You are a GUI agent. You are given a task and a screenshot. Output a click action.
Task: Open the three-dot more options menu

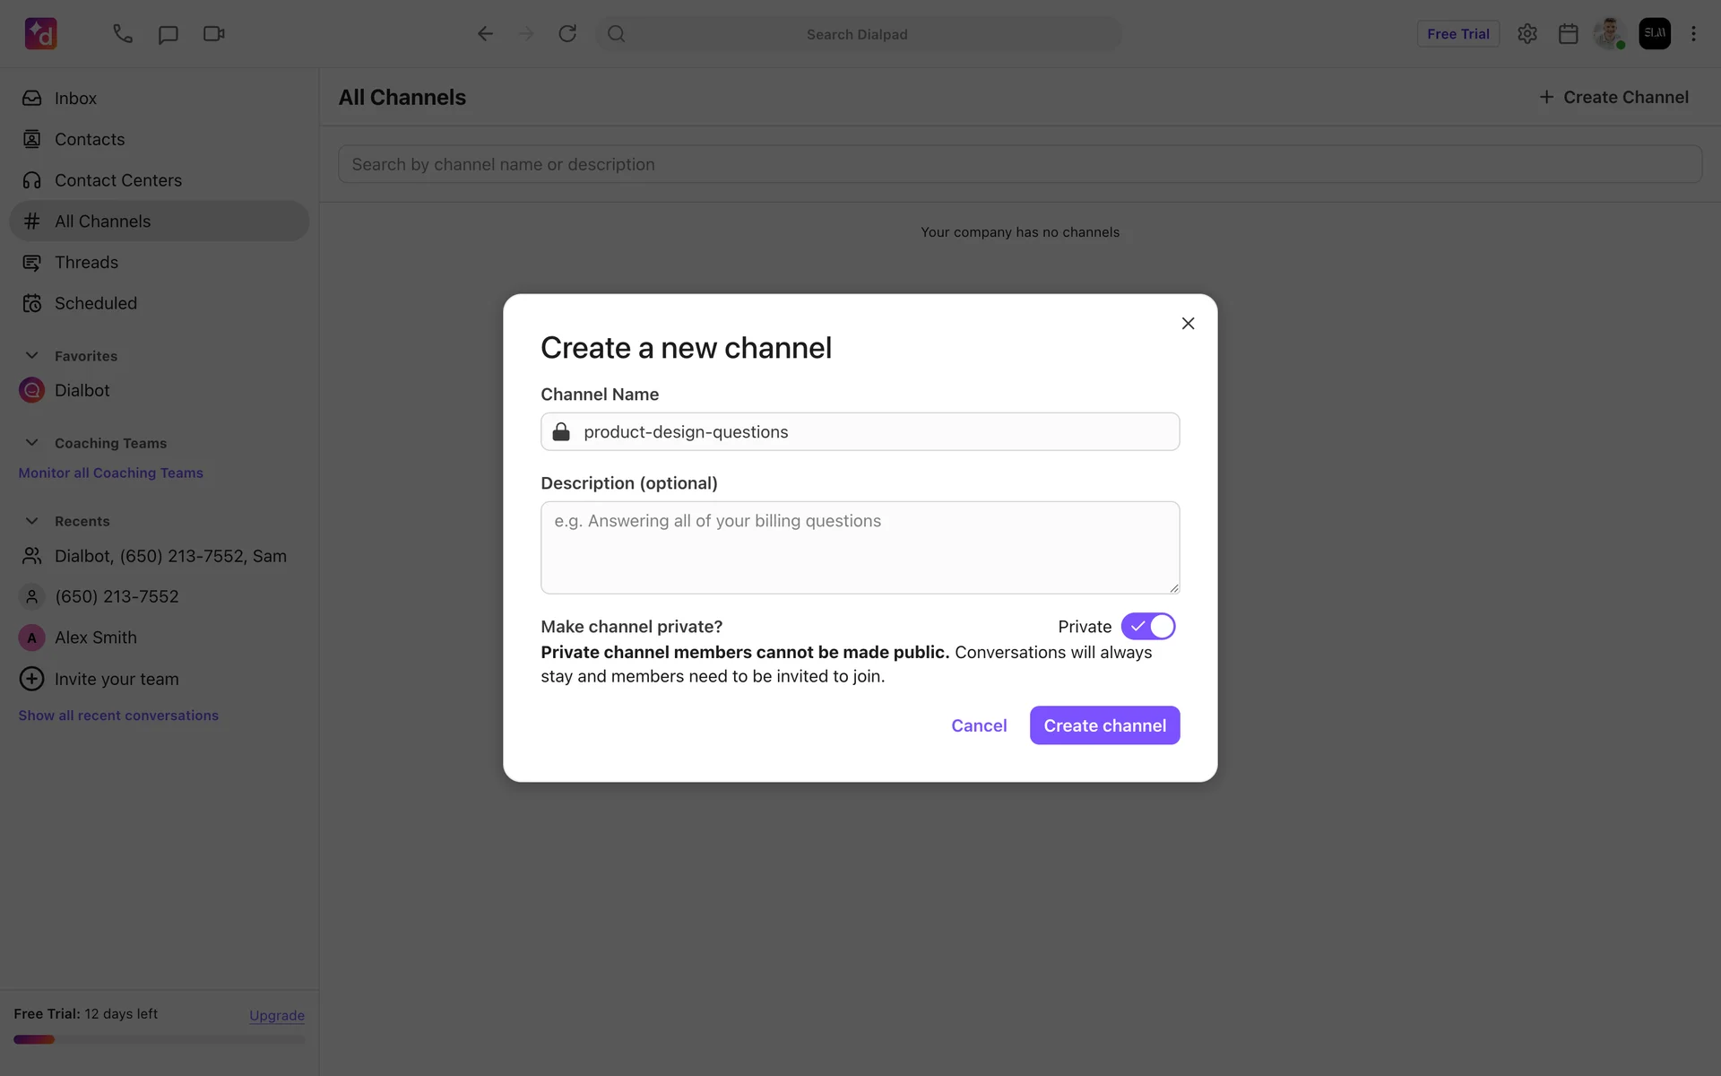[1693, 34]
